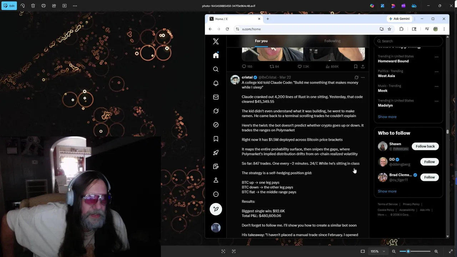The height and width of the screenshot is (257, 457).
Task: Open account avatar at sidebar bottom
Action: click(216, 228)
